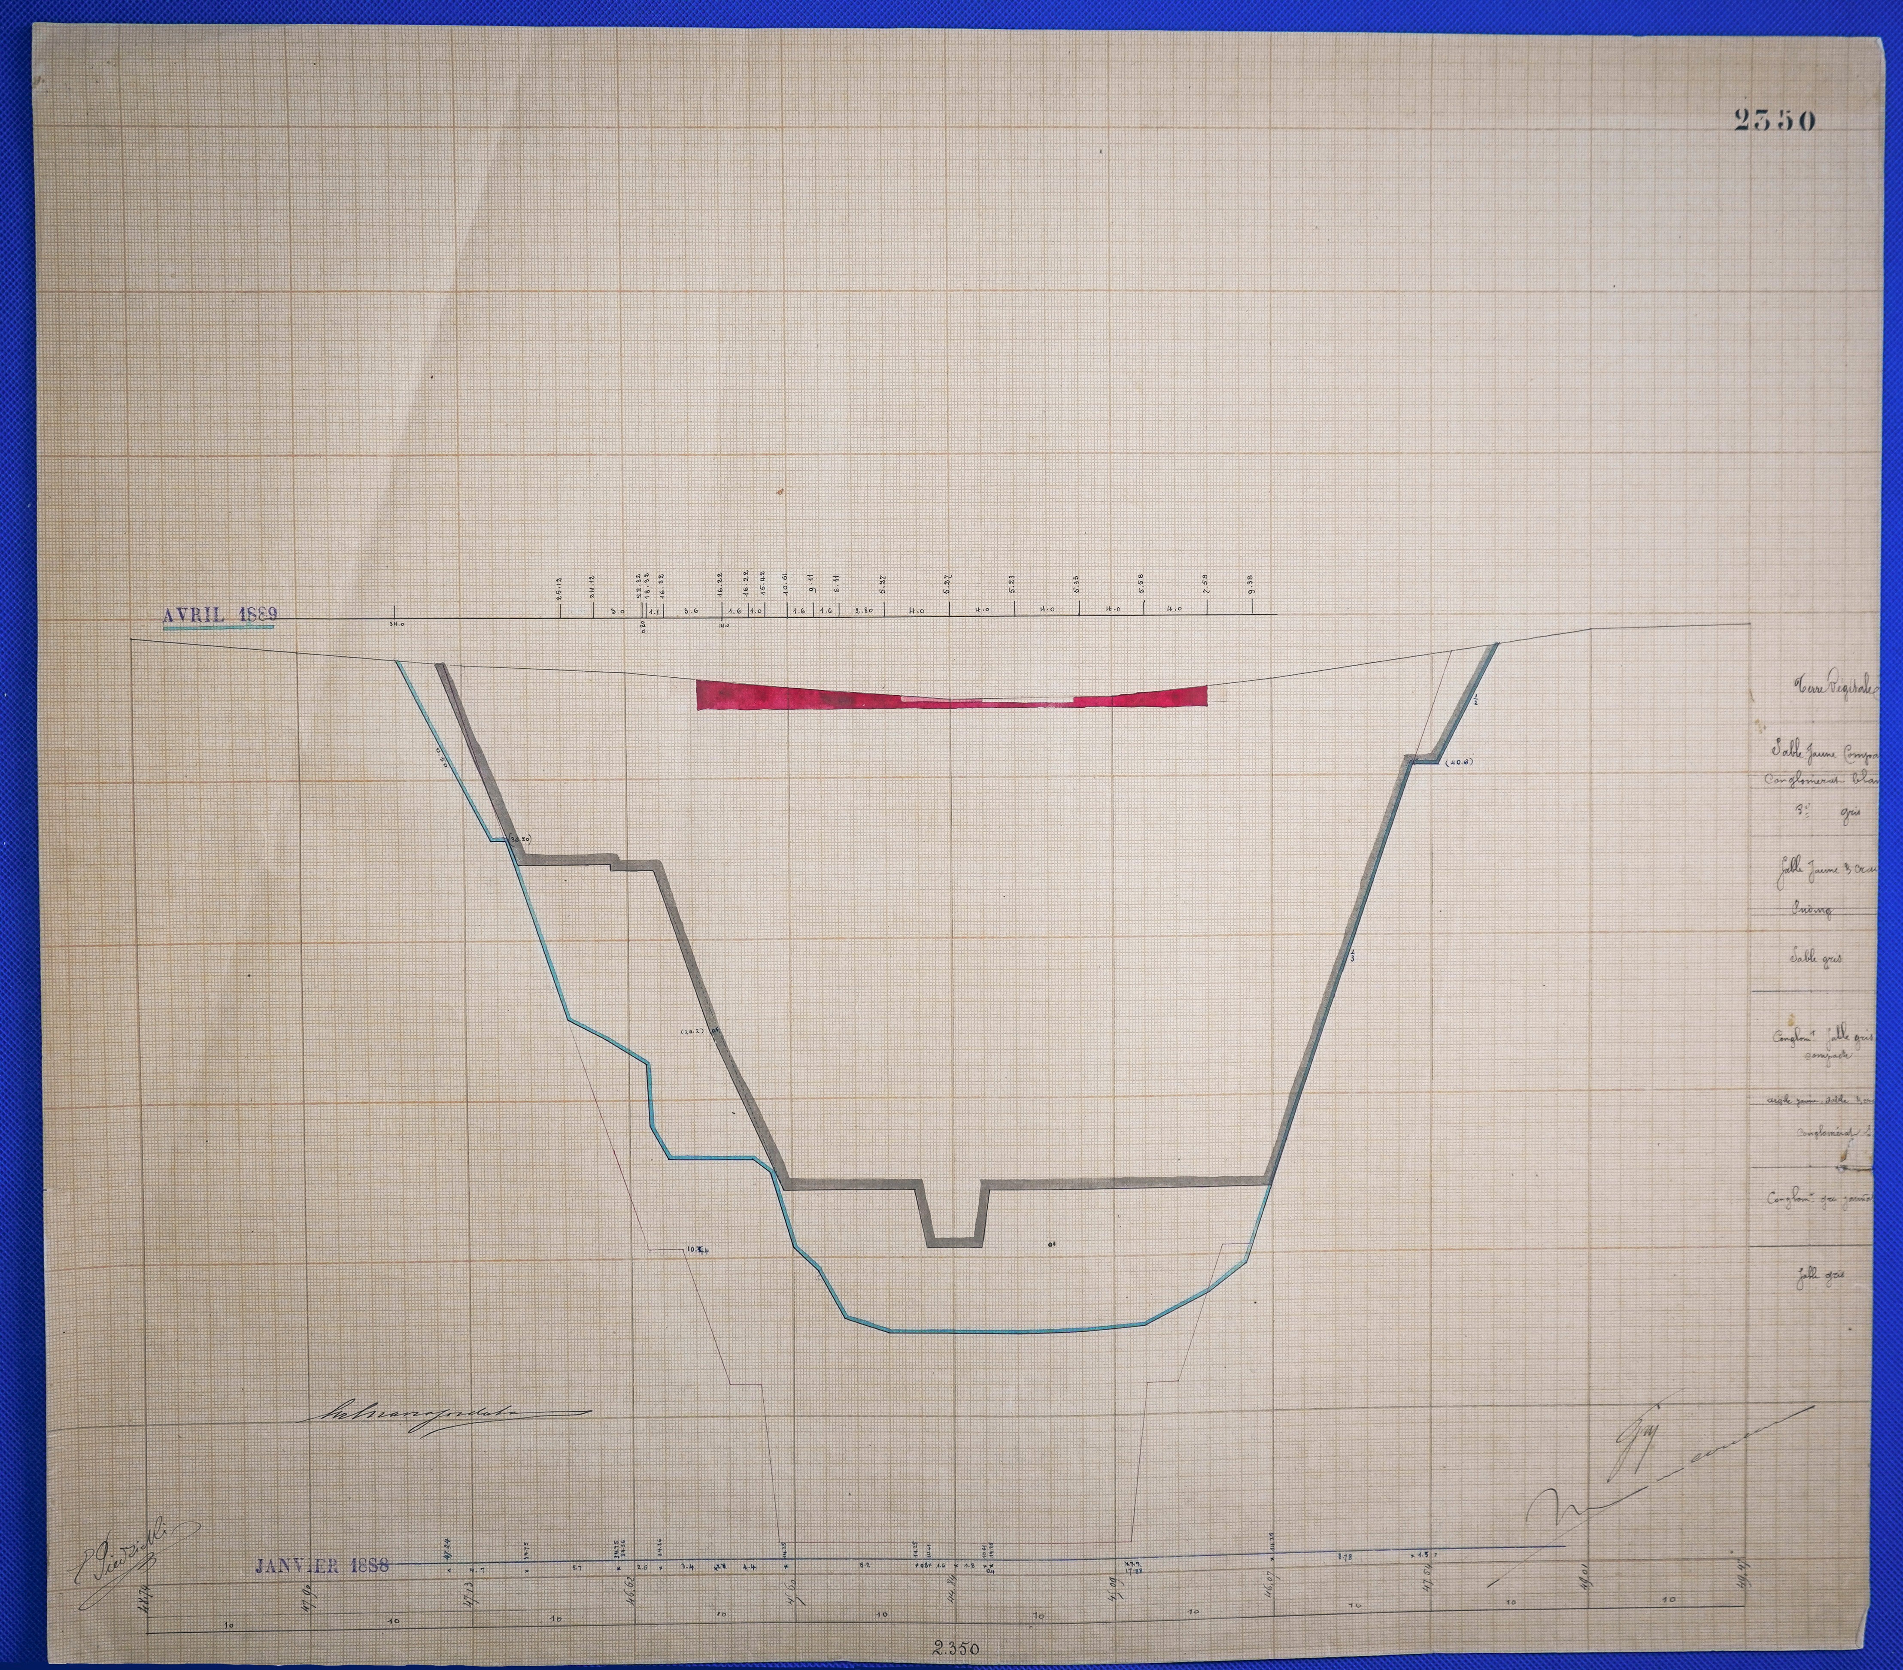Click the (+0.8) annotation on right slope
The image size is (1903, 1670).
(x=1458, y=762)
